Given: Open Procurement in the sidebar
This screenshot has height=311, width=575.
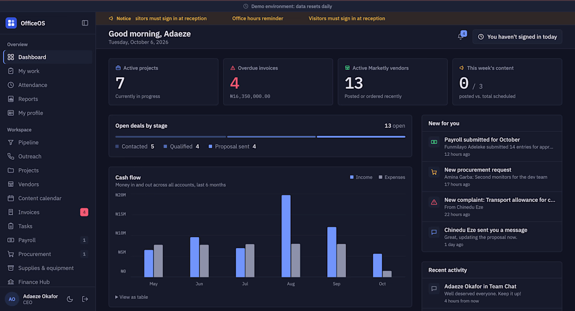Looking at the screenshot, I should coord(48,254).
